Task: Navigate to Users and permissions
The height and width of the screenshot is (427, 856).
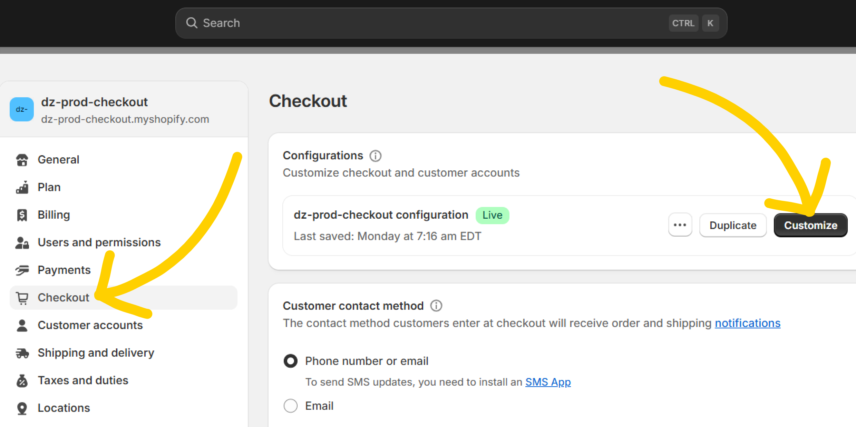Action: click(124, 242)
